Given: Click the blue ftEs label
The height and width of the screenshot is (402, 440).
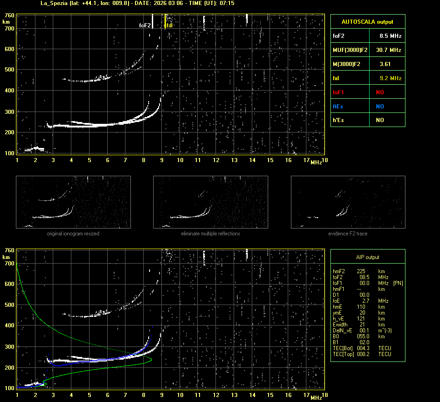Looking at the screenshot, I should tap(338, 107).
